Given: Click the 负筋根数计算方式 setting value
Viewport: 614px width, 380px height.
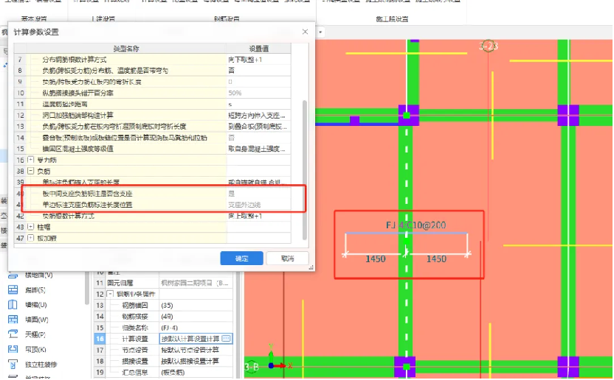Looking at the screenshot, I should [x=255, y=216].
